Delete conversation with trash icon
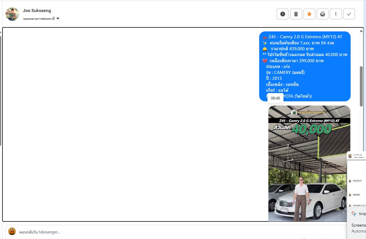366x239 pixels. coord(296,14)
